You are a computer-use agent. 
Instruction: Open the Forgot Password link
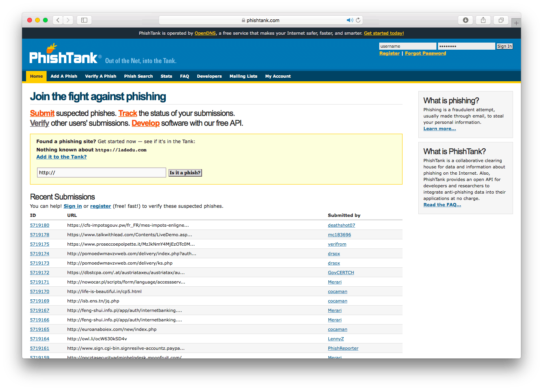pyautogui.click(x=425, y=53)
